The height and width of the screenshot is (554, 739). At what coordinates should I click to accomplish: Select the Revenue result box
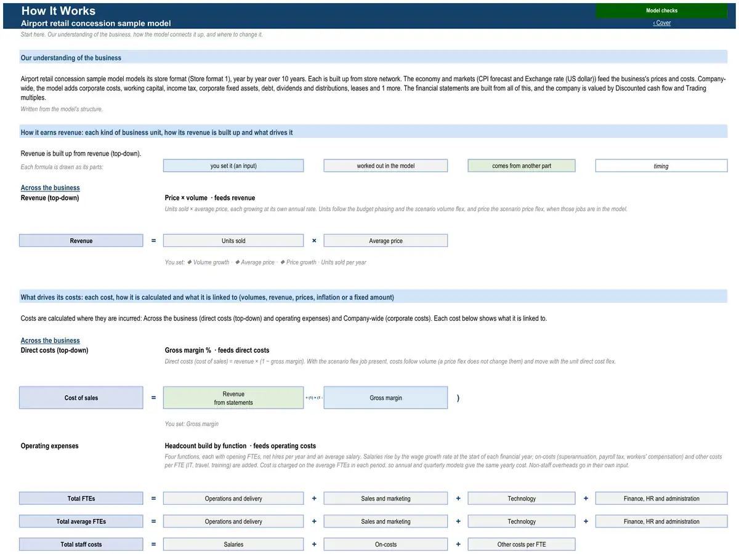click(x=81, y=241)
